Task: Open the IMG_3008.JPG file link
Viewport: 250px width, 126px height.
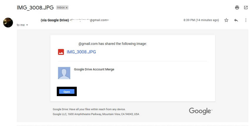Action: 81,52
